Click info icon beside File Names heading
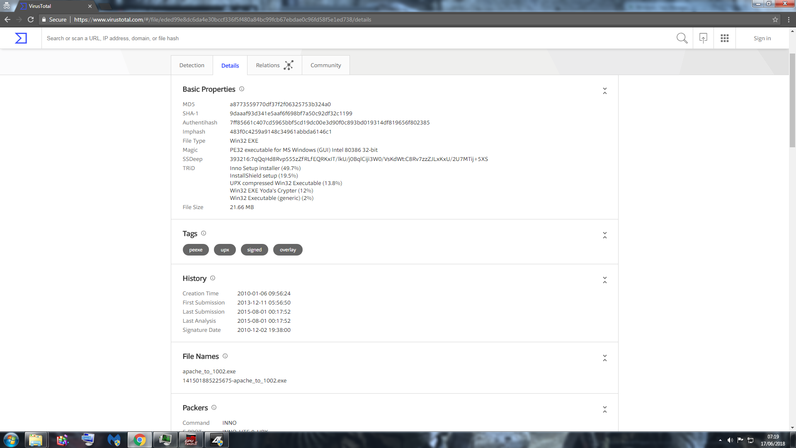 coord(225,356)
